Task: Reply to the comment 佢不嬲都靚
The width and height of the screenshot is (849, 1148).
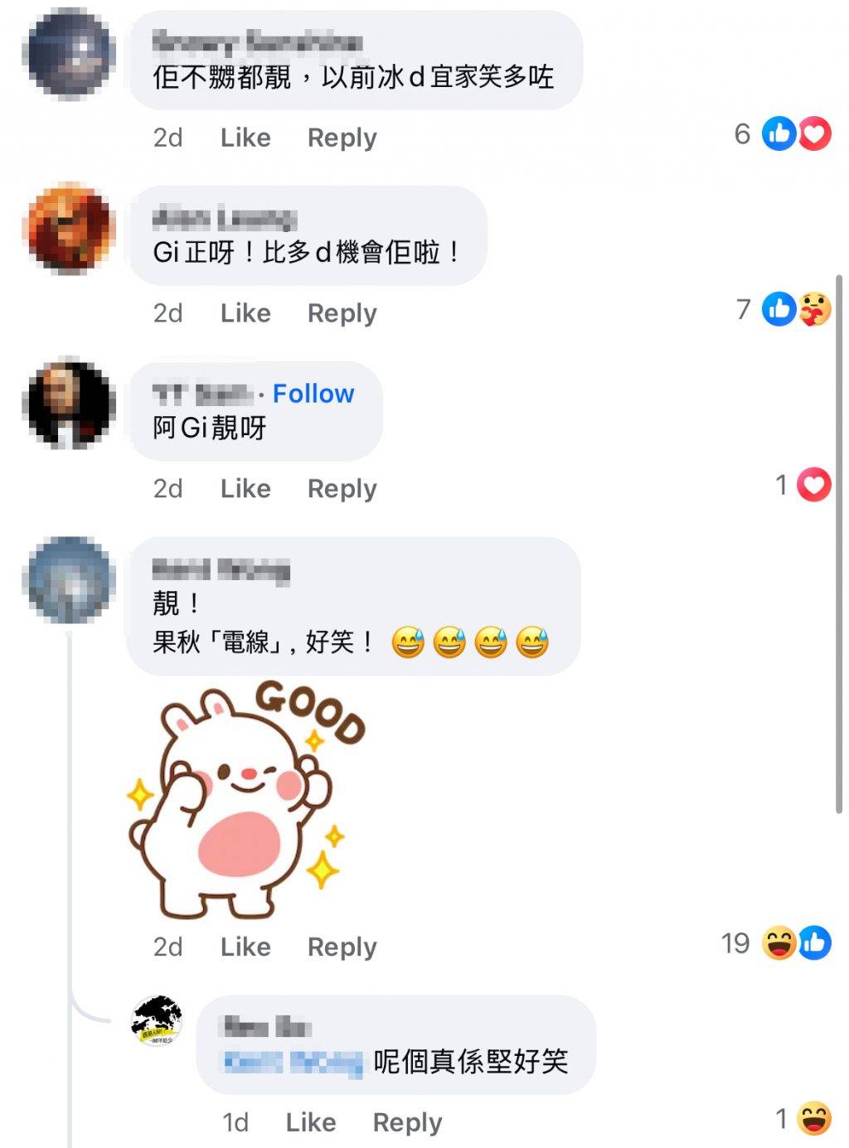Action: click(x=342, y=138)
